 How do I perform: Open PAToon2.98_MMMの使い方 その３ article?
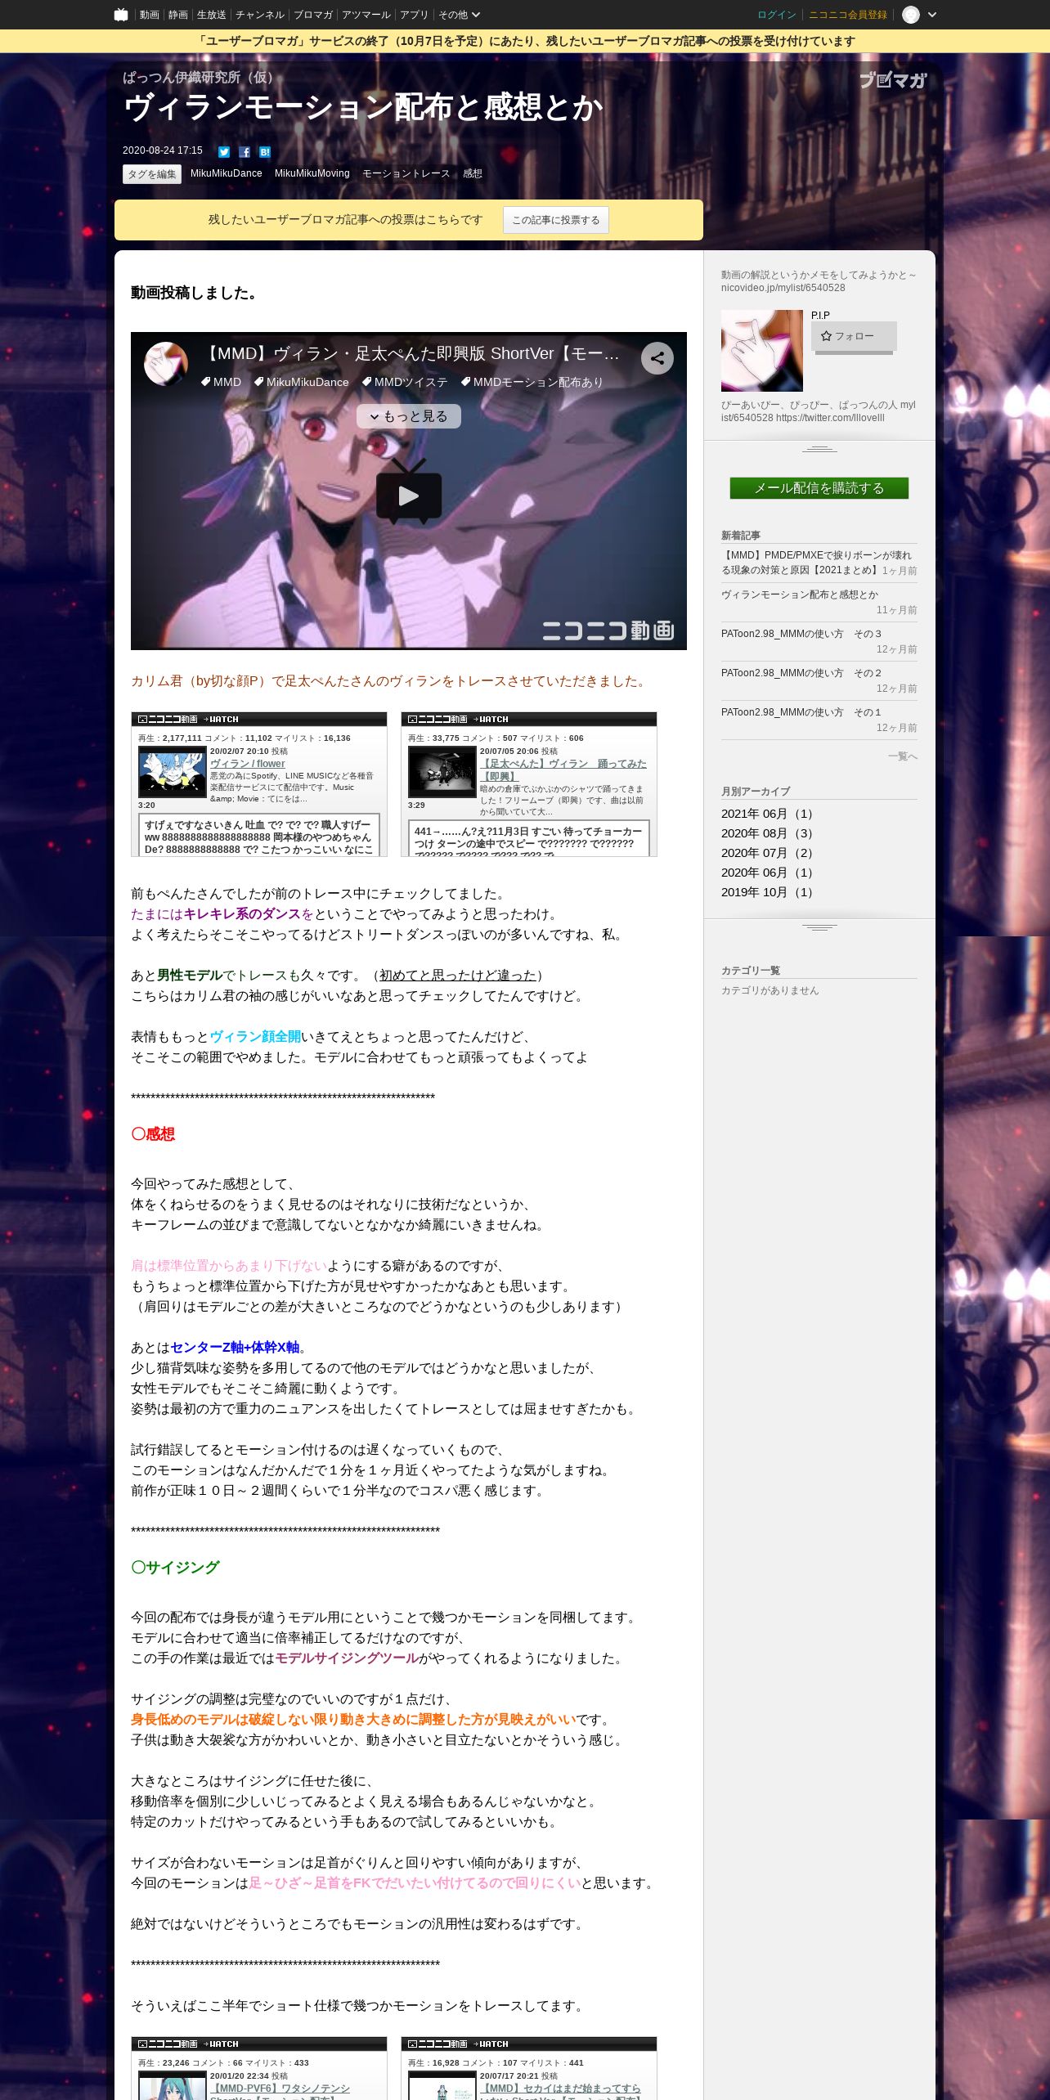(x=801, y=634)
